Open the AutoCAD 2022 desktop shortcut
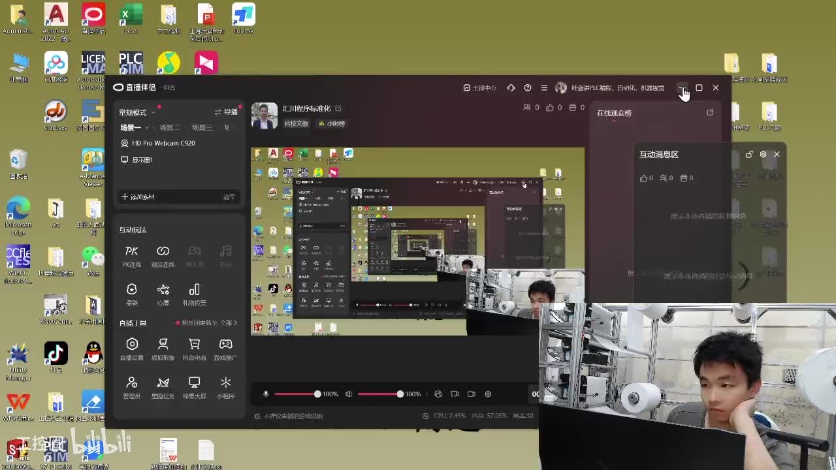Image resolution: width=836 pixels, height=470 pixels. coord(56,22)
